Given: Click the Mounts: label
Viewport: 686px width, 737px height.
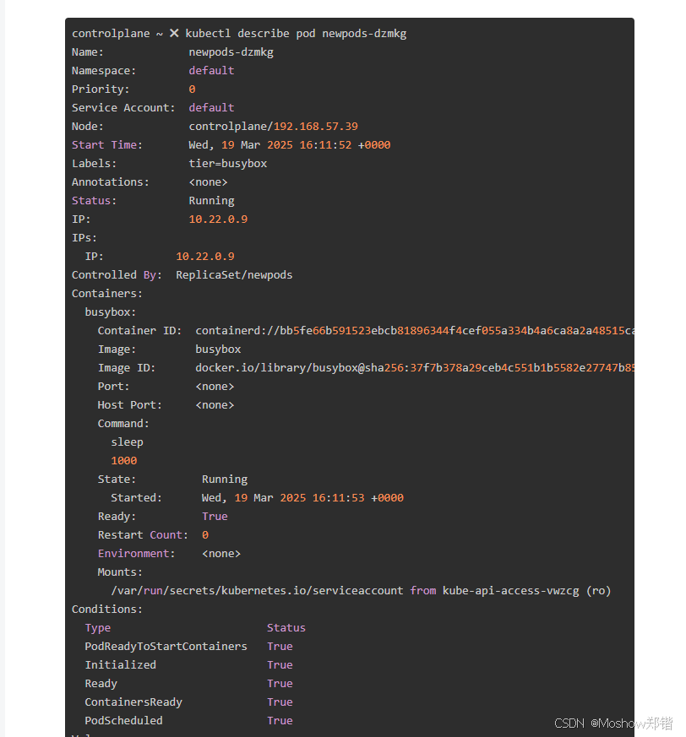Looking at the screenshot, I should tap(120, 572).
